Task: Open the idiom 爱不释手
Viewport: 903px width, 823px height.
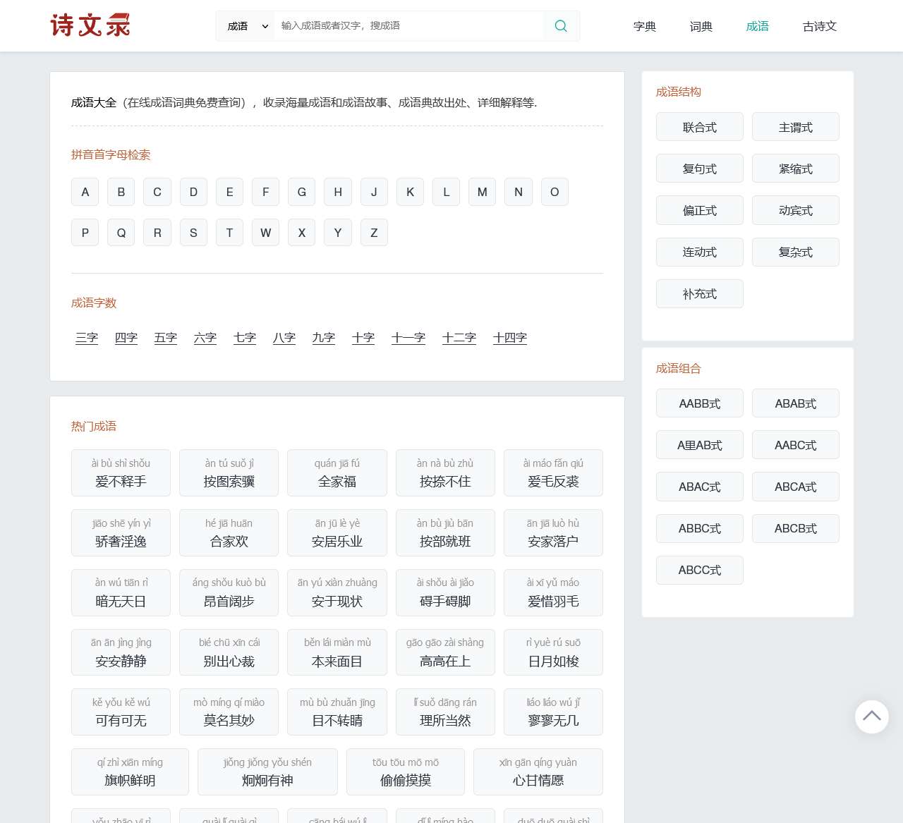Action: pyautogui.click(x=121, y=473)
